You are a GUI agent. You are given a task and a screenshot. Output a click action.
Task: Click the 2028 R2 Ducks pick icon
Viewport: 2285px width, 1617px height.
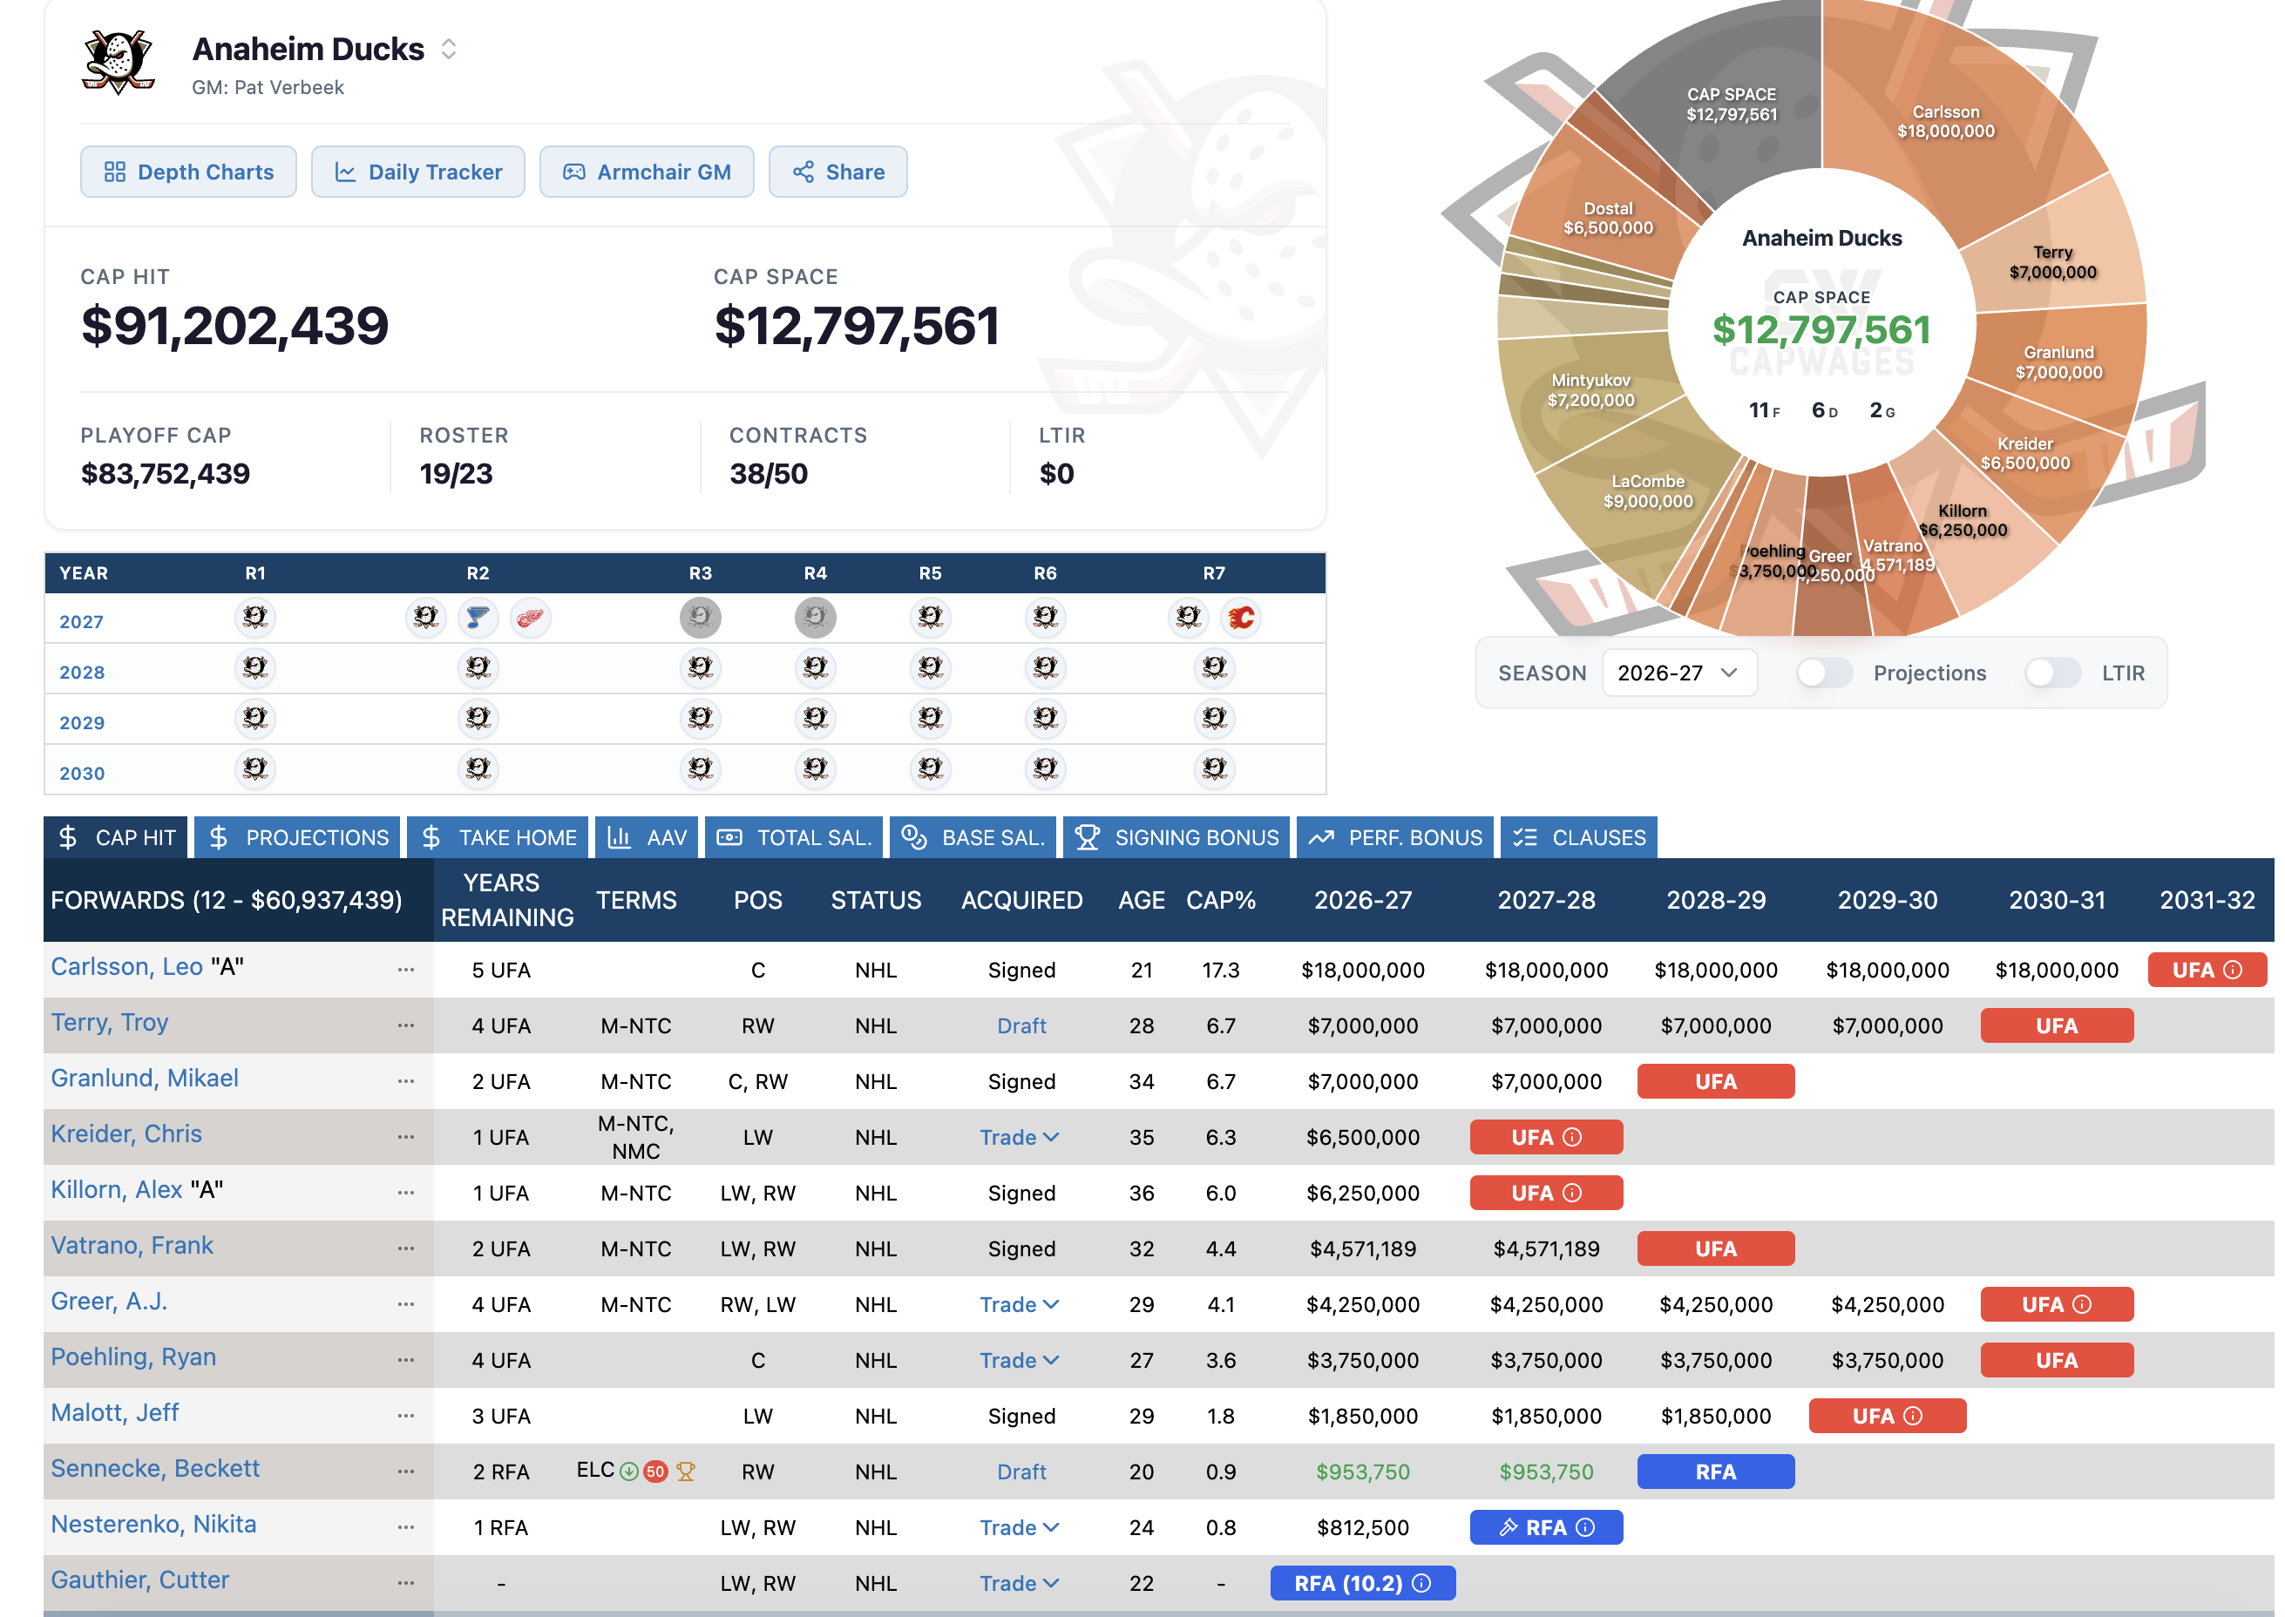pyautogui.click(x=478, y=668)
